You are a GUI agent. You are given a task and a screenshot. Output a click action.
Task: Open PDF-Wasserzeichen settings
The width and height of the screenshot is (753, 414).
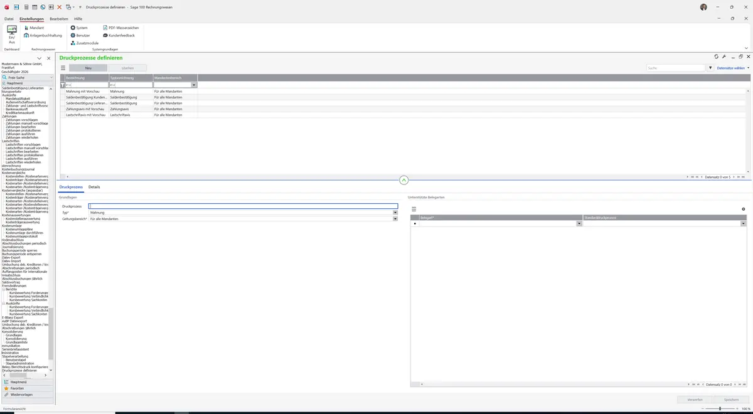pos(120,28)
